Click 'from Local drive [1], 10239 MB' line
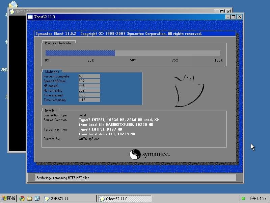The width and height of the screenshot is (270, 203). pyautogui.click(x=107, y=134)
